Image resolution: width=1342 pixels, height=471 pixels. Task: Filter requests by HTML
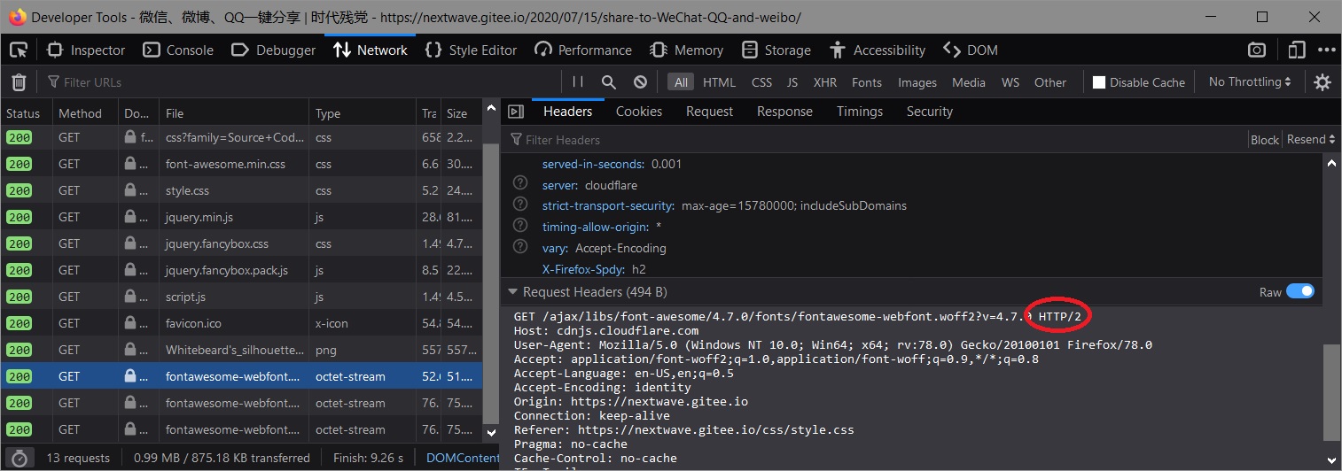pos(720,82)
